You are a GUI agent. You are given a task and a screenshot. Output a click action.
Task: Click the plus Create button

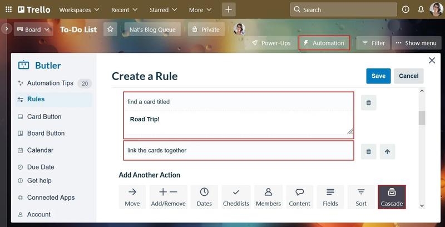pyautogui.click(x=229, y=9)
